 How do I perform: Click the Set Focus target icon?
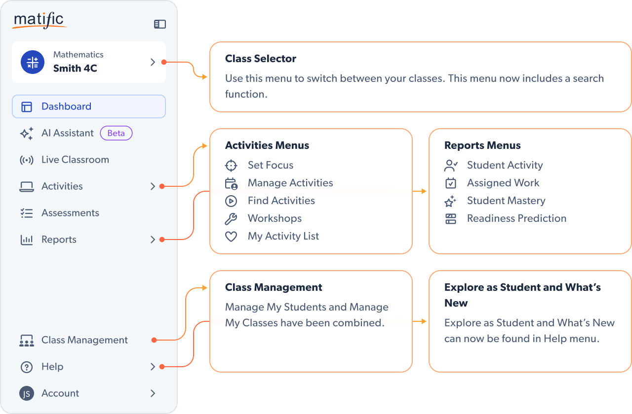231,166
